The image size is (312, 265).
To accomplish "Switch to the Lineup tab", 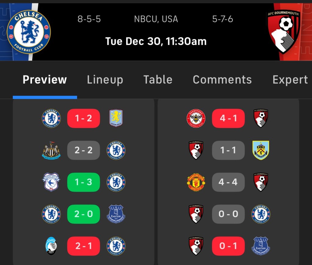I will click(105, 80).
